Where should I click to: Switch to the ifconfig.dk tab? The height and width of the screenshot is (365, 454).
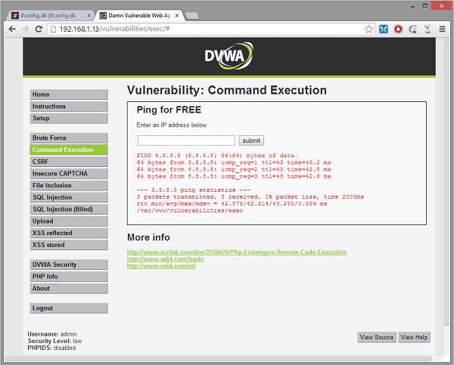click(48, 16)
